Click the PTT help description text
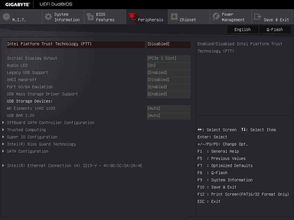 click(240, 48)
